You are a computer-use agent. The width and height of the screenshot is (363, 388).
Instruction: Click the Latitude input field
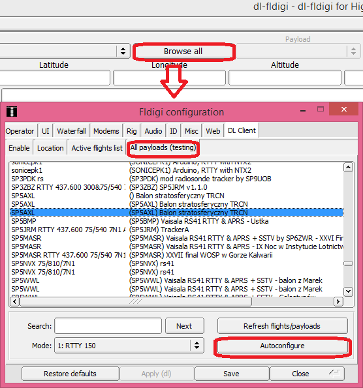[54, 78]
